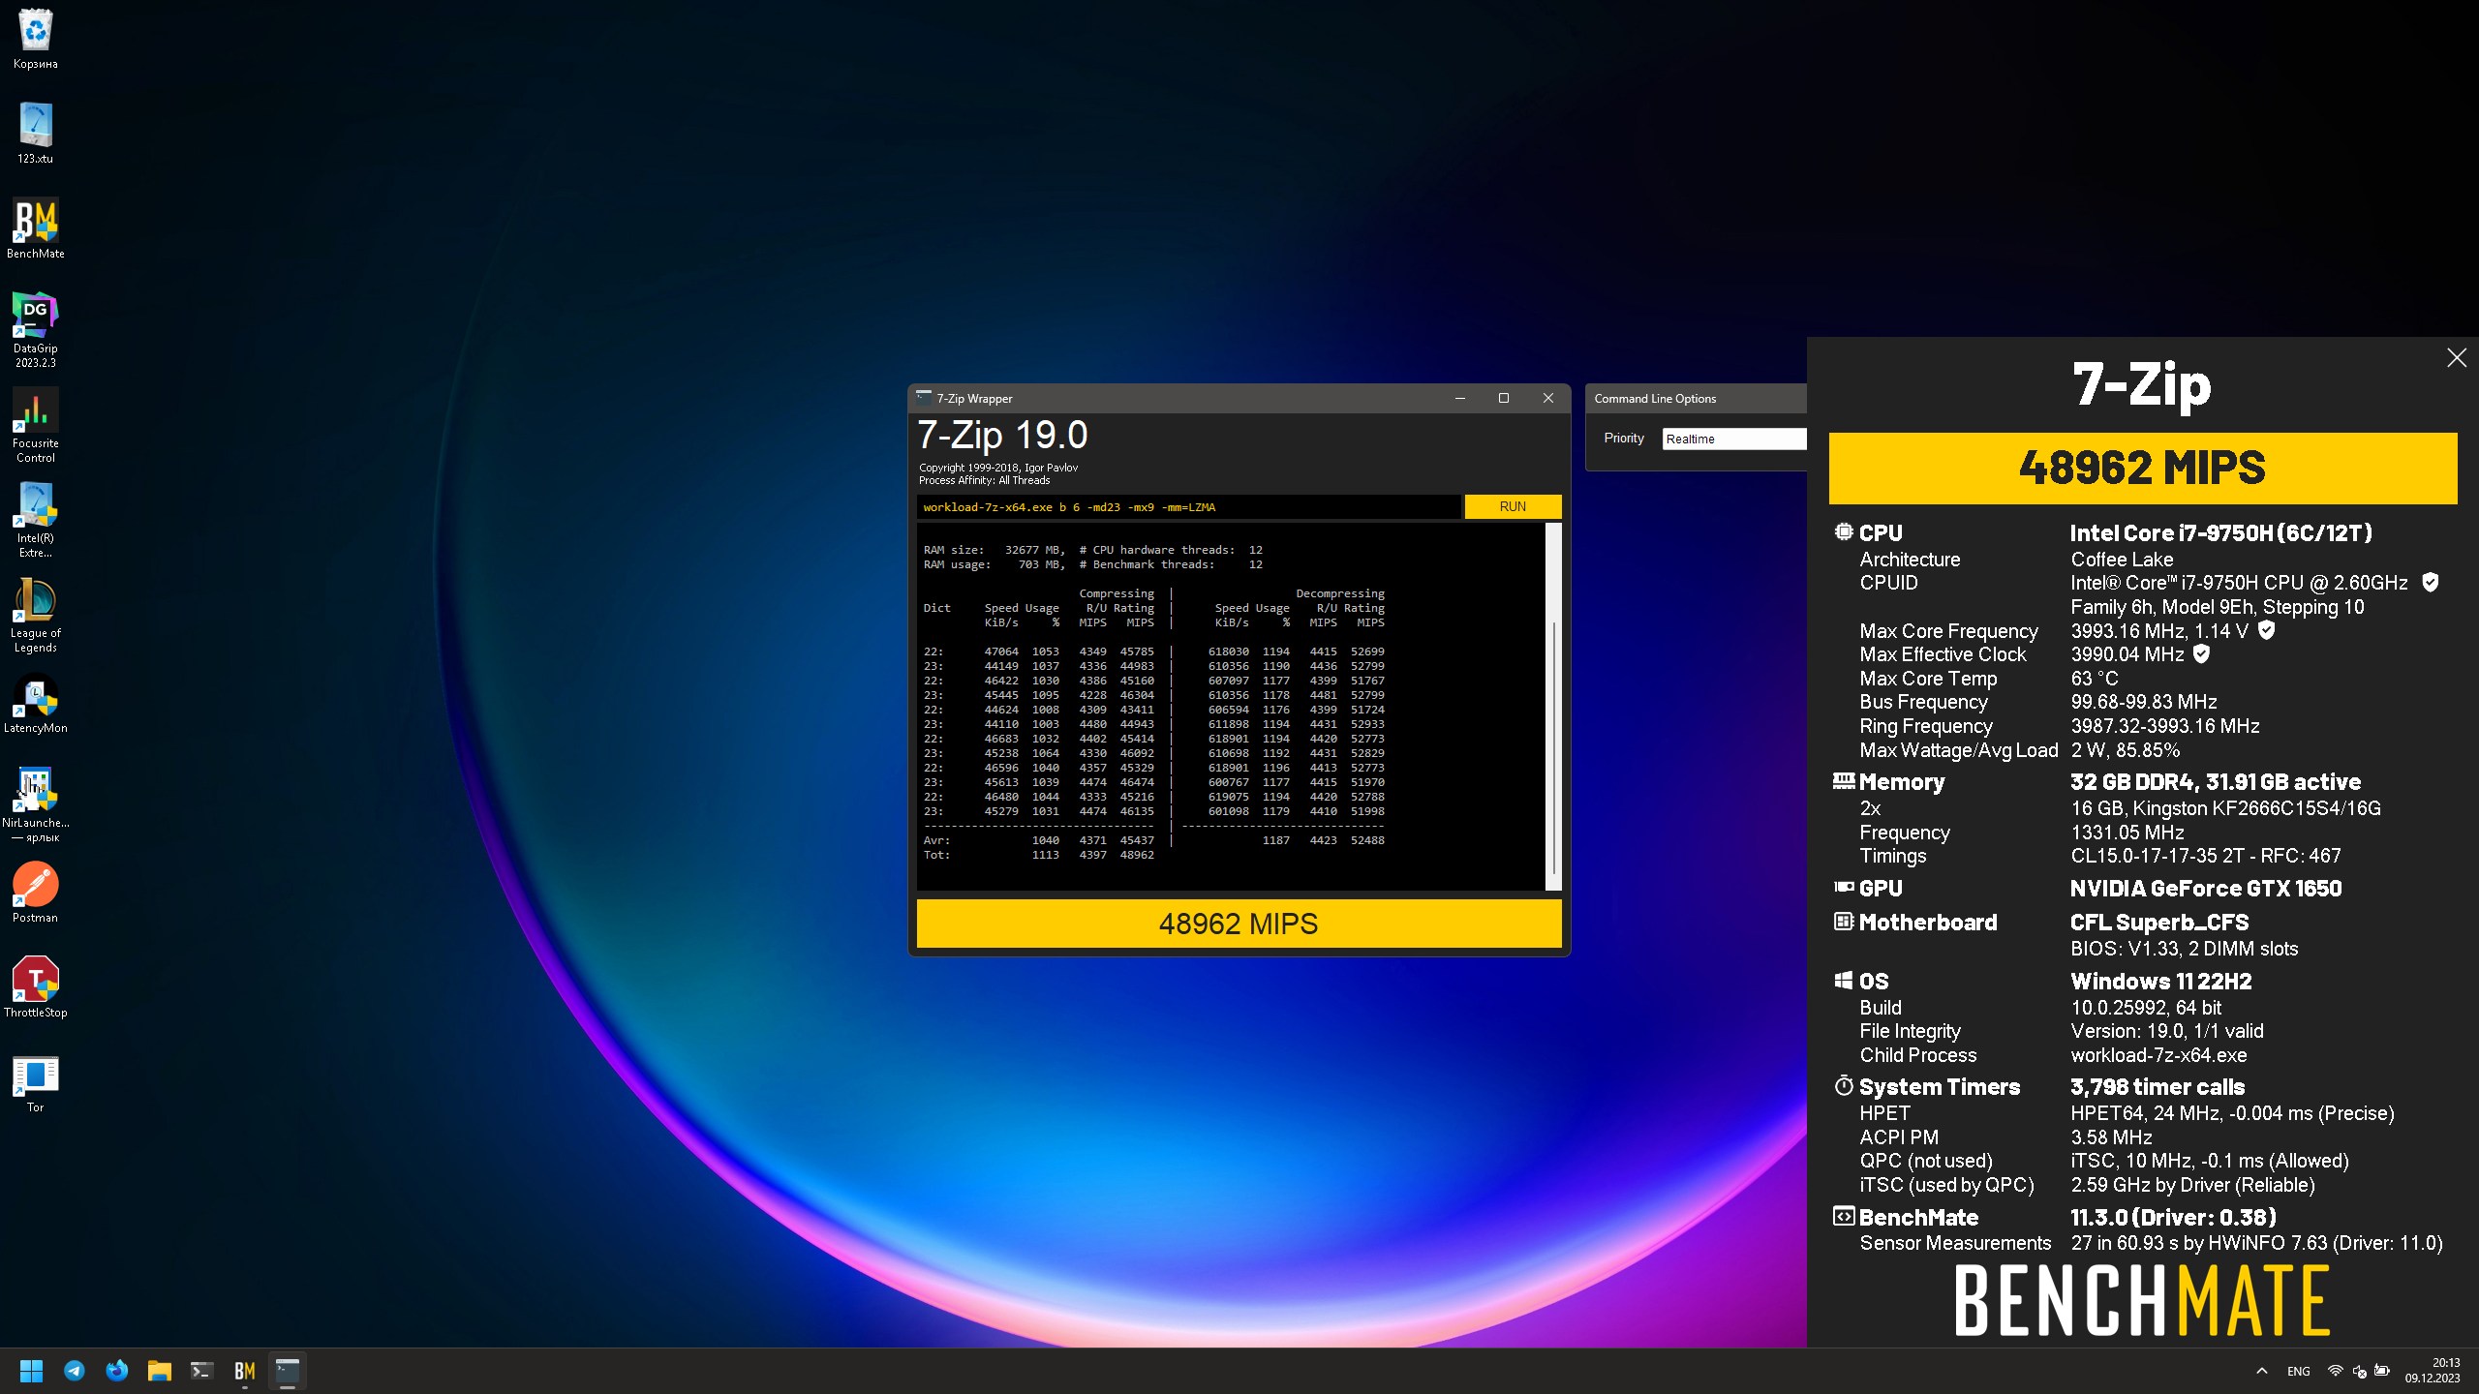This screenshot has height=1394, width=2479.
Task: Open the Windows Start menu
Action: click(32, 1371)
